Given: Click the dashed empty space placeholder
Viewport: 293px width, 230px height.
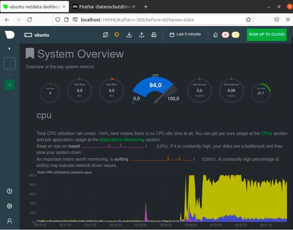Looking at the screenshot, I should (10, 63).
